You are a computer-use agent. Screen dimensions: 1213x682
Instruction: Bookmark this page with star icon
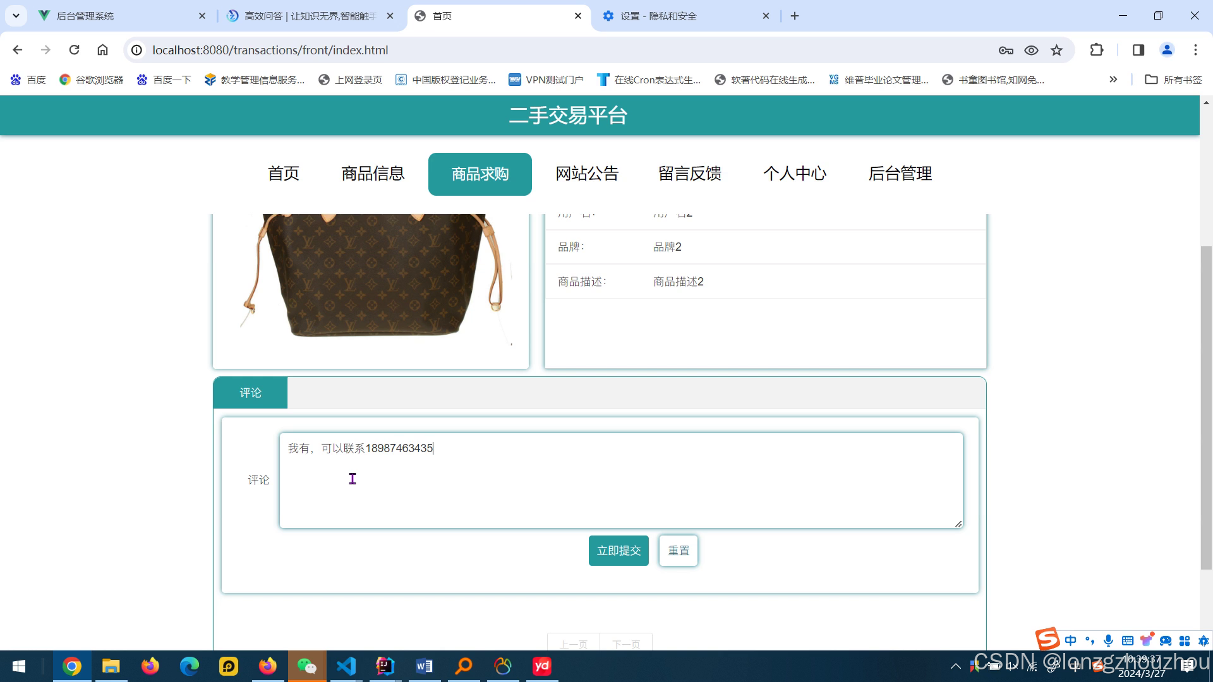point(1056,50)
